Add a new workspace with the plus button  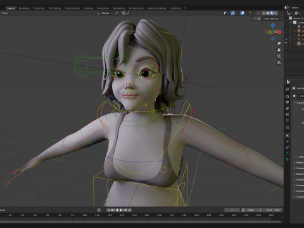coord(185,8)
